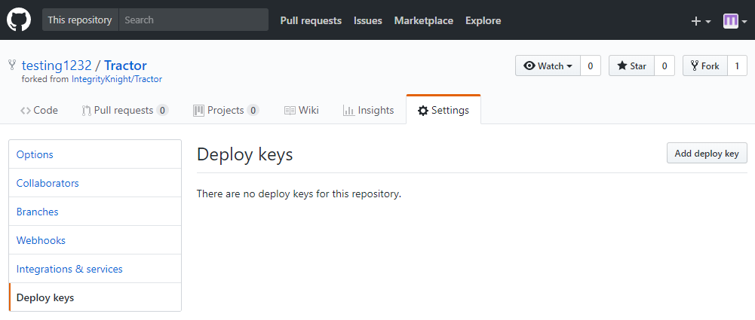The height and width of the screenshot is (320, 755).
Task: Open the testing1232 user profile link
Action: coord(57,66)
